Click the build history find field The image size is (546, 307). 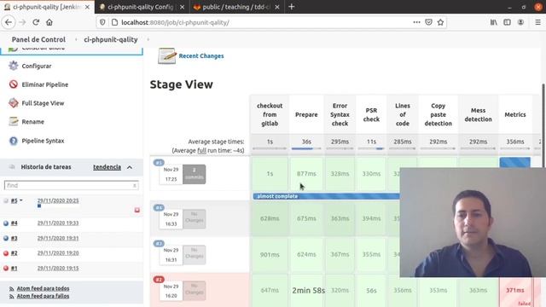click(x=71, y=186)
